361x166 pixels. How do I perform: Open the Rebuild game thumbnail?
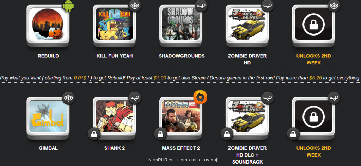[48, 25]
